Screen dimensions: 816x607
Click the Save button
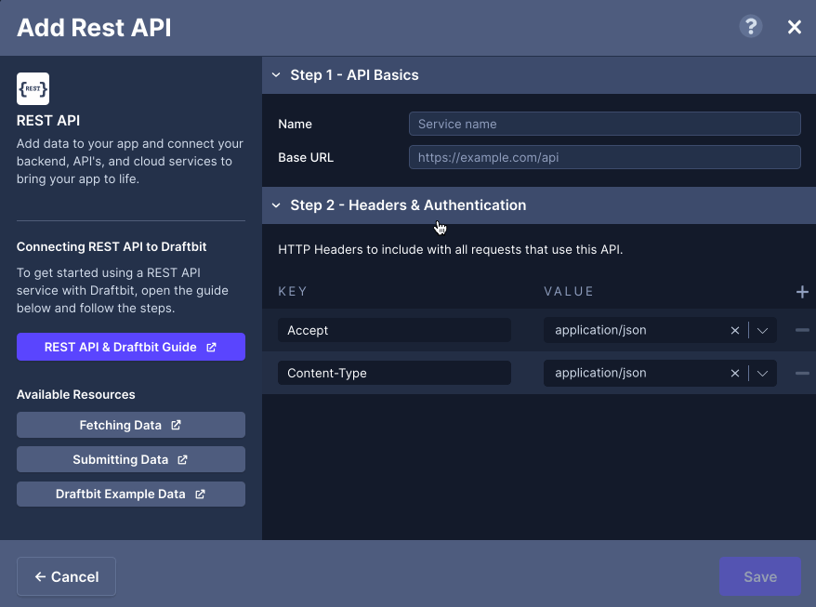[760, 576]
